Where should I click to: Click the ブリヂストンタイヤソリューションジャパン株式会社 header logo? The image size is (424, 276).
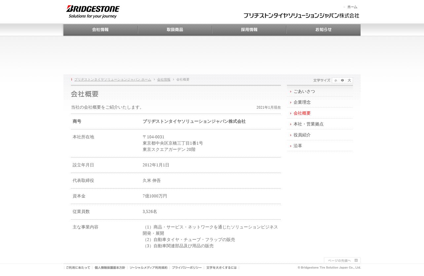click(x=301, y=16)
